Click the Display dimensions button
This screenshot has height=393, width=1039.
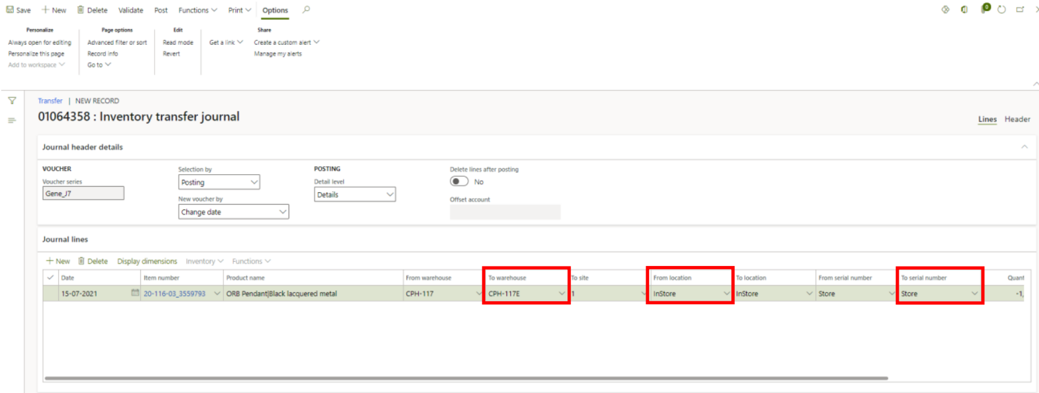click(x=147, y=261)
